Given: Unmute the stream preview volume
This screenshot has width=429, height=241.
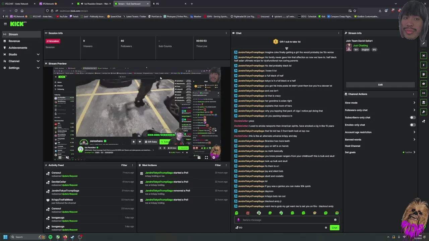Looking at the screenshot, I should click(67, 158).
